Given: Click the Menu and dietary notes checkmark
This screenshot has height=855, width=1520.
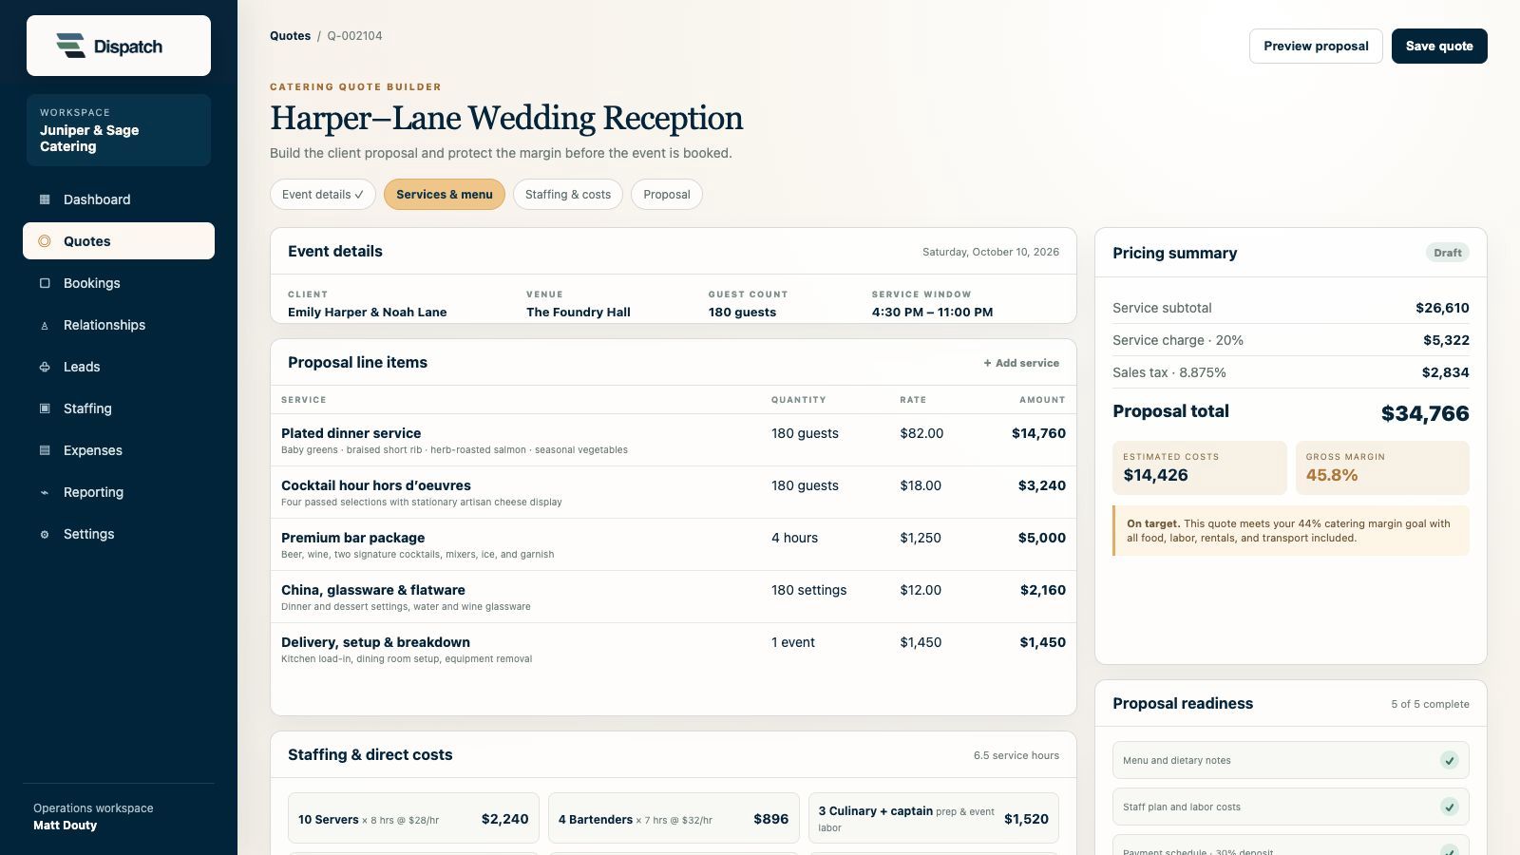Looking at the screenshot, I should point(1449,760).
